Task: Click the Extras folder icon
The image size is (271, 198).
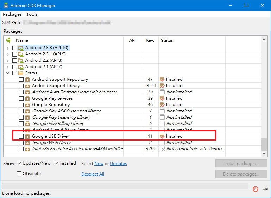Action: pos(21,73)
